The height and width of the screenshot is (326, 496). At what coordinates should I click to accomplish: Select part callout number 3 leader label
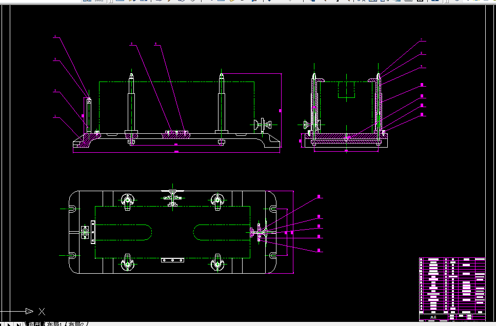[55, 59]
